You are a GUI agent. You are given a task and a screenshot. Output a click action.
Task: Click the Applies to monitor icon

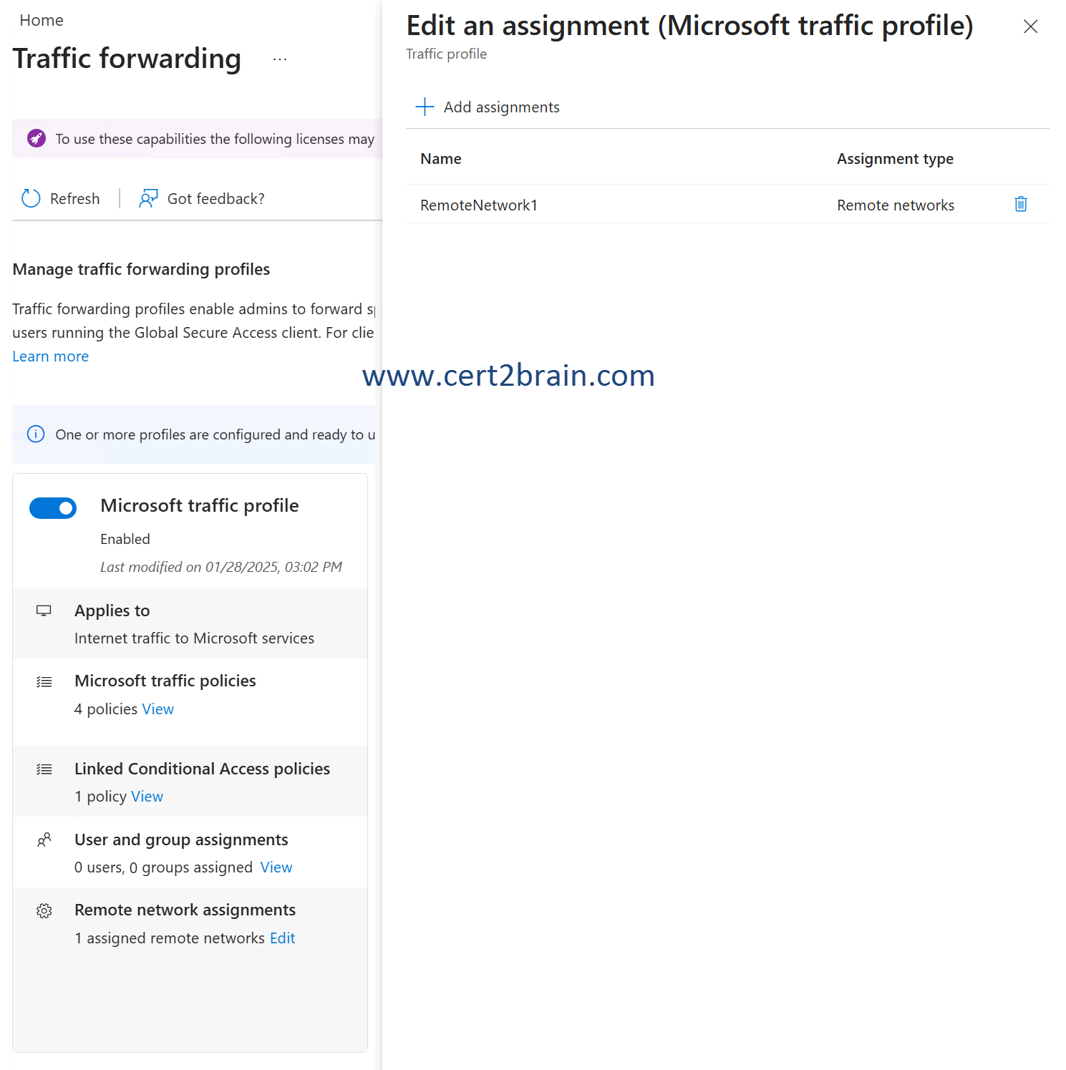click(44, 611)
